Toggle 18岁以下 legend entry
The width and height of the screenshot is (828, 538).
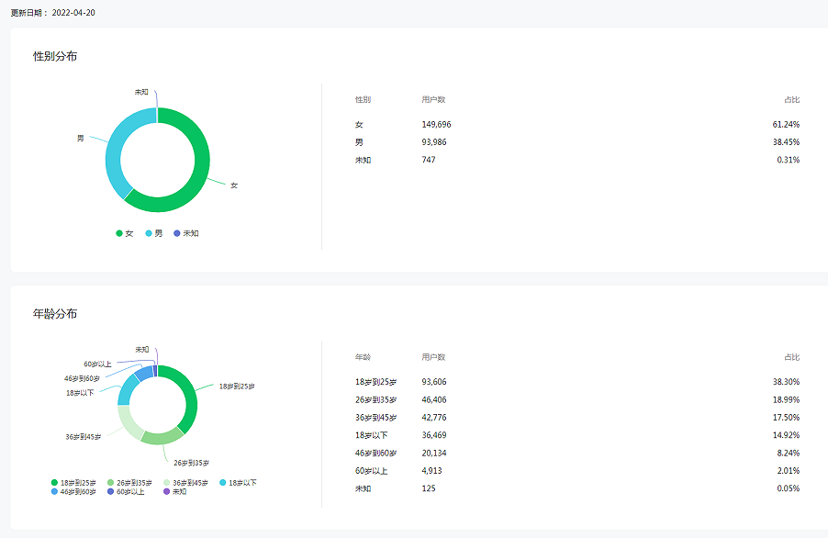(x=238, y=482)
